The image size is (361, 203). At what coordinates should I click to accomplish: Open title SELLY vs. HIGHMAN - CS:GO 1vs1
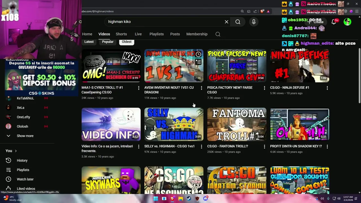click(170, 146)
